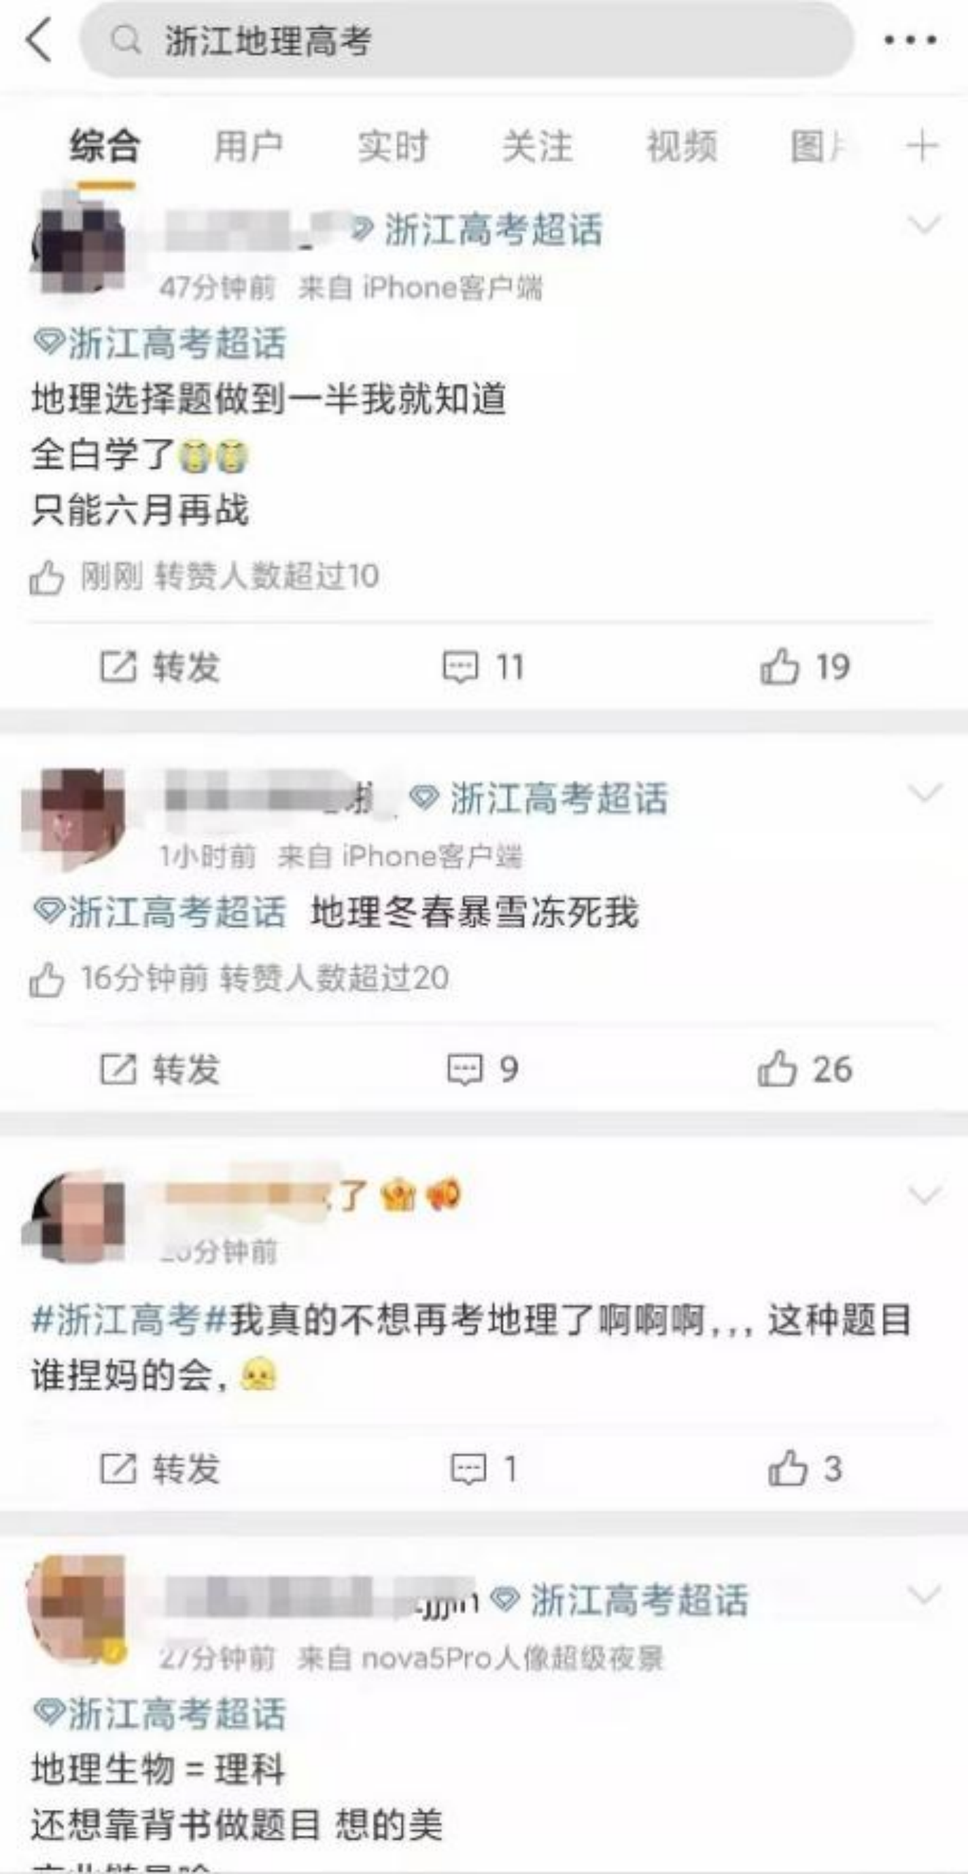Like the post with 19 likes
The width and height of the screenshot is (968, 1874).
tap(804, 667)
